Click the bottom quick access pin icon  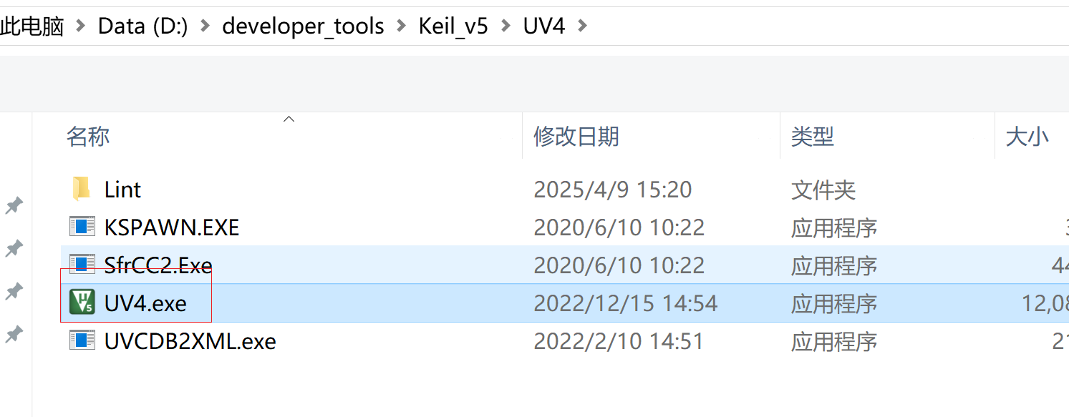[13, 335]
